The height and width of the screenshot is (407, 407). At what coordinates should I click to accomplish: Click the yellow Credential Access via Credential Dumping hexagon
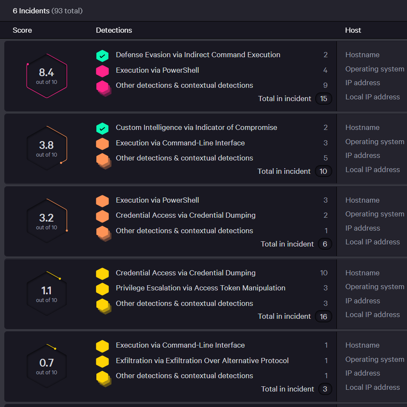(103, 273)
